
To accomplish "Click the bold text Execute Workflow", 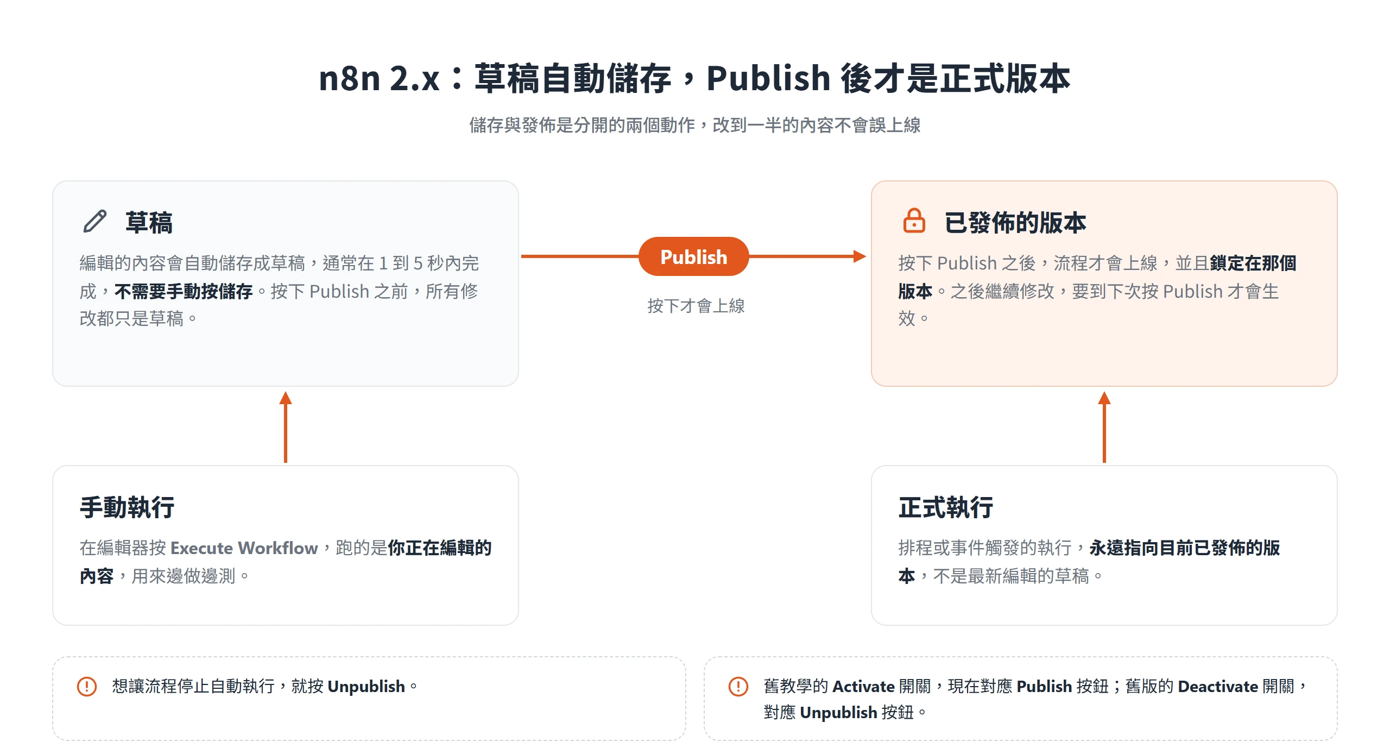I will pyautogui.click(x=244, y=548).
